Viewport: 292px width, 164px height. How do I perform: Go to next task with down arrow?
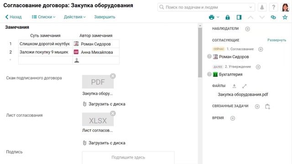(x=262, y=17)
